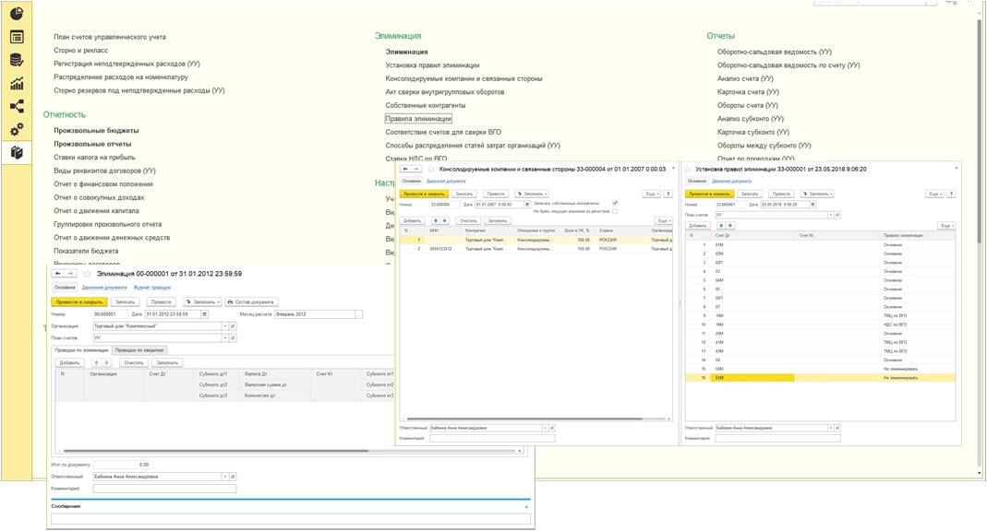Image resolution: width=987 pixels, height=531 pixels.
Task: Expand Заполнить dropdown in Установка правил window
Action: 817,195
